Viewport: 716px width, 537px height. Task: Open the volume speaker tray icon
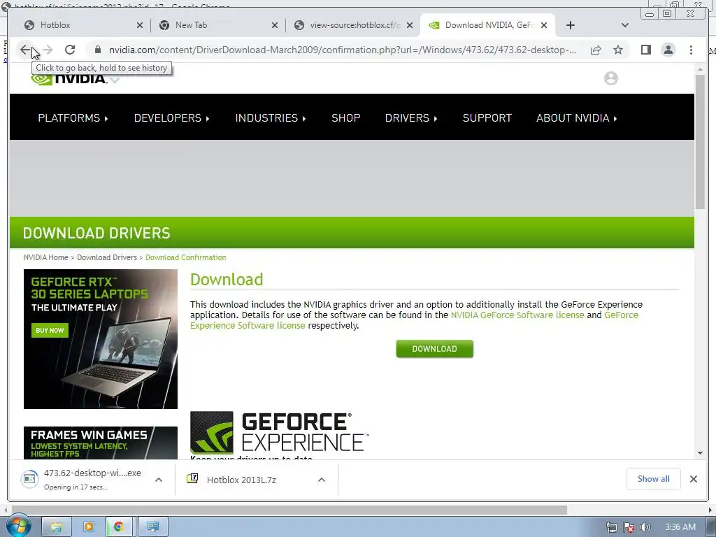click(x=645, y=527)
